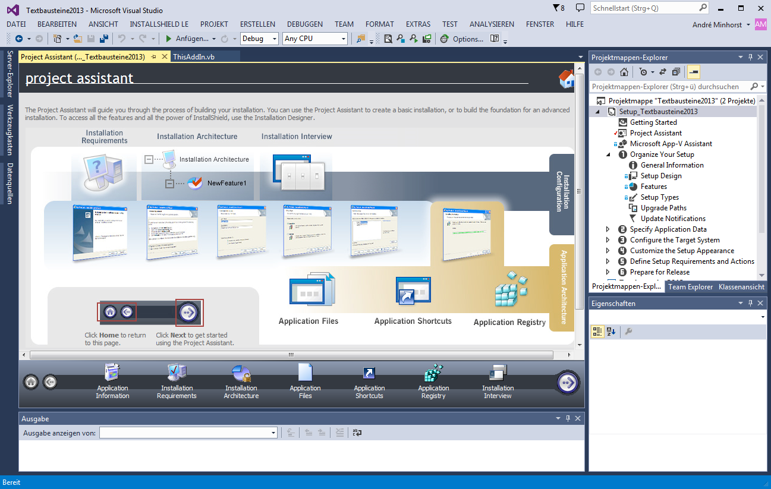The image size is (771, 489).
Task: Open the INSTALLSHIELD LE menu
Action: 159,24
